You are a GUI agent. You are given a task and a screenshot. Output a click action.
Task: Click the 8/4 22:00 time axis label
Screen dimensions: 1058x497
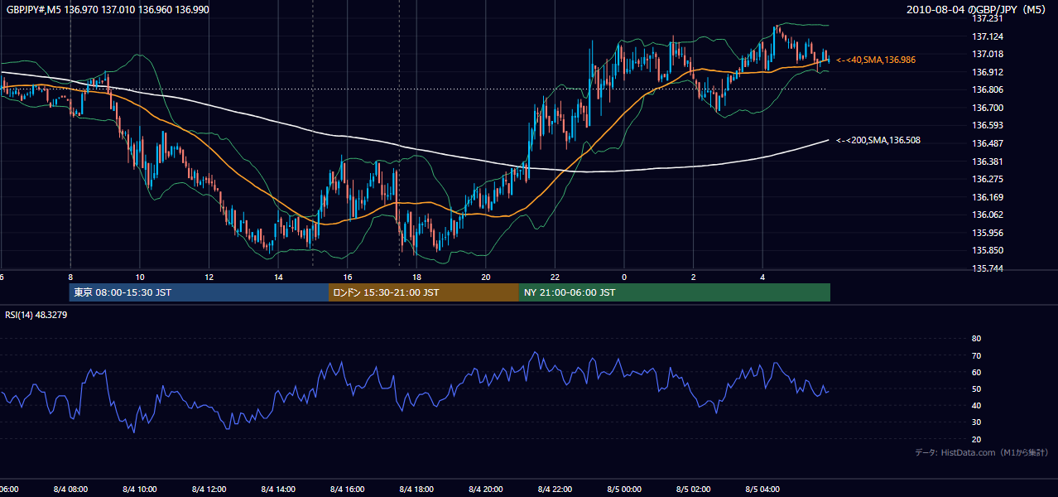point(555,489)
